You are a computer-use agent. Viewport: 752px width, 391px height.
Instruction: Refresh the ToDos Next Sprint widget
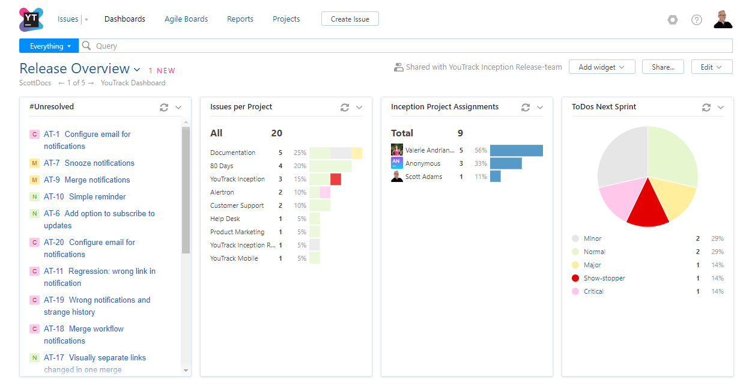click(x=706, y=108)
